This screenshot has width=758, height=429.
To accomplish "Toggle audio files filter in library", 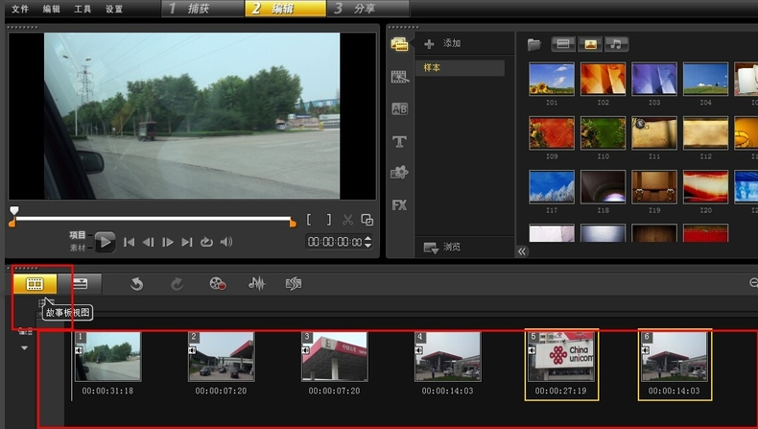I will 616,44.
